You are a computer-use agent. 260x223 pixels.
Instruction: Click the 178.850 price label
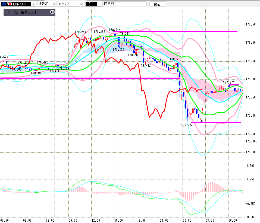click(118, 49)
